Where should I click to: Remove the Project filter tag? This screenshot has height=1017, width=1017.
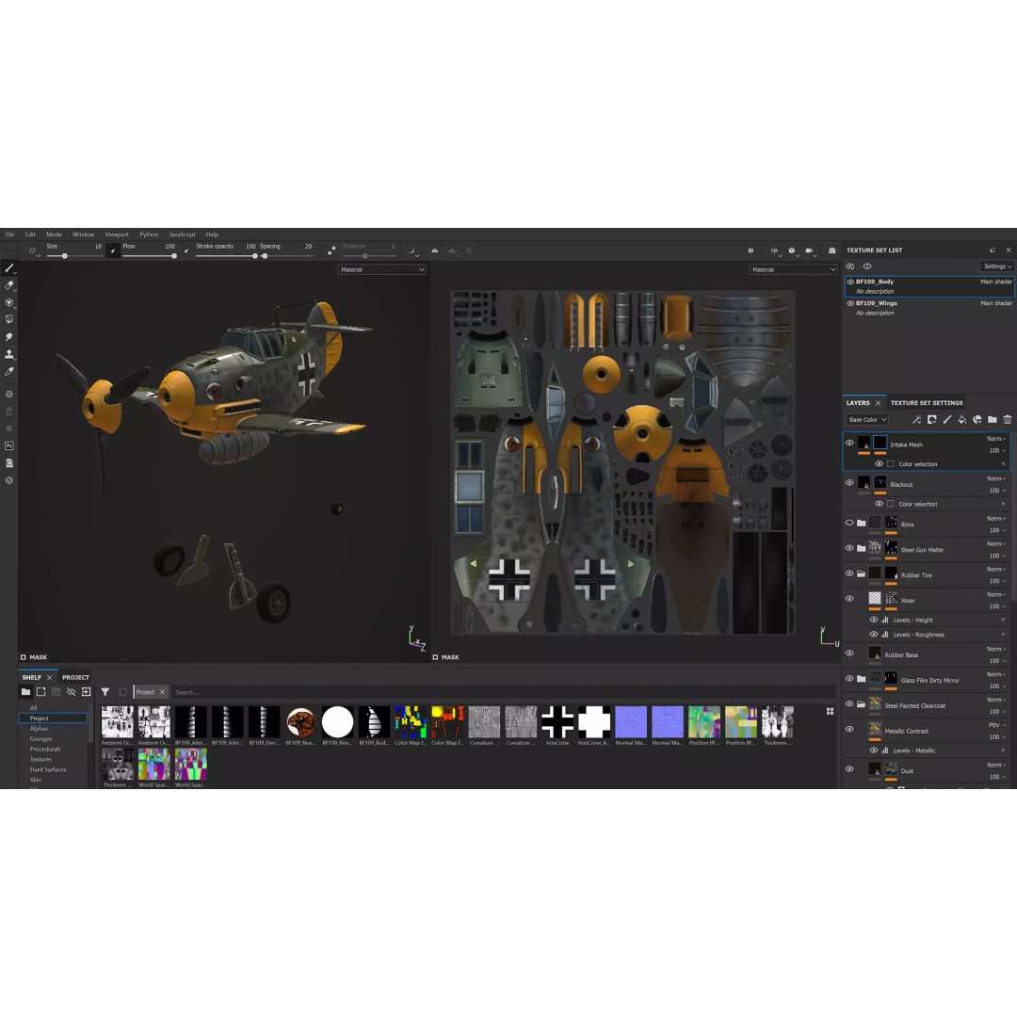pos(162,692)
